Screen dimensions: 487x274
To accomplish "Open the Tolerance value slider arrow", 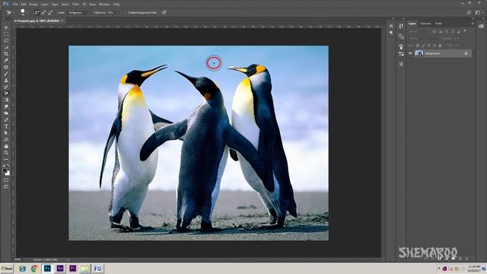I will pyautogui.click(x=118, y=12).
